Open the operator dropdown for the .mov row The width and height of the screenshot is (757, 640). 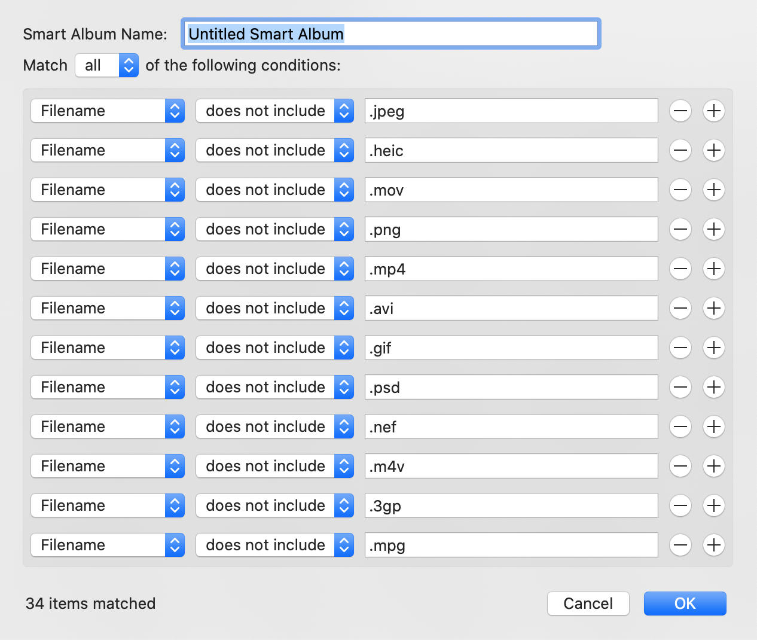[275, 190]
